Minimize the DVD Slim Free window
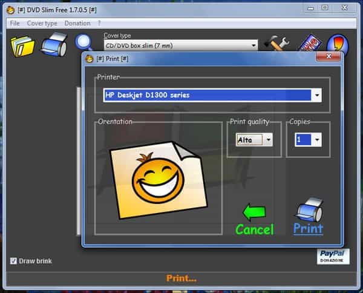This screenshot has width=363, height=293. [311, 8]
